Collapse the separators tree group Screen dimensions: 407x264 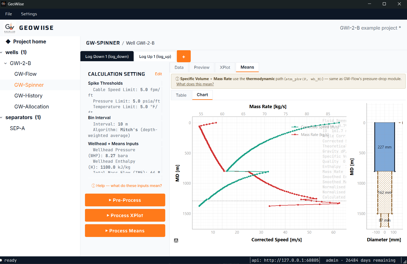[x=2, y=118]
